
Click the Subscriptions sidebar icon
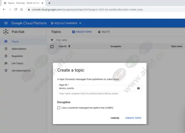point(6,49)
